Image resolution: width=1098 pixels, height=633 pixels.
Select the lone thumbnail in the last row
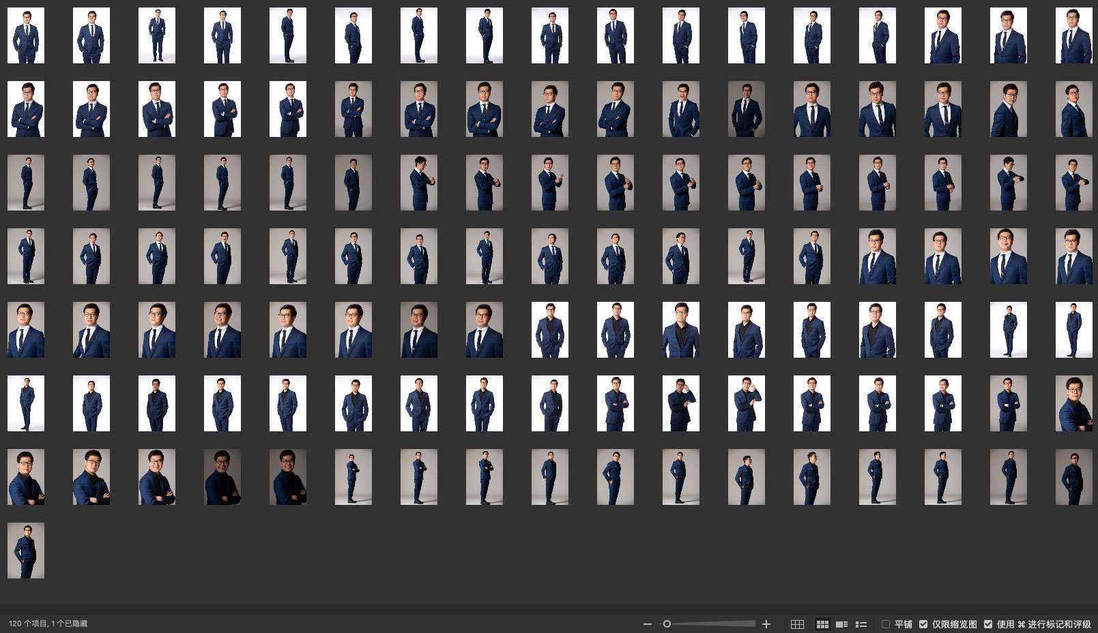click(26, 551)
